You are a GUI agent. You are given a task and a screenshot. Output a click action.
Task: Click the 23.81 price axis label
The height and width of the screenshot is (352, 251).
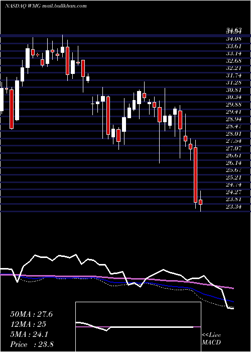[x=233, y=199]
